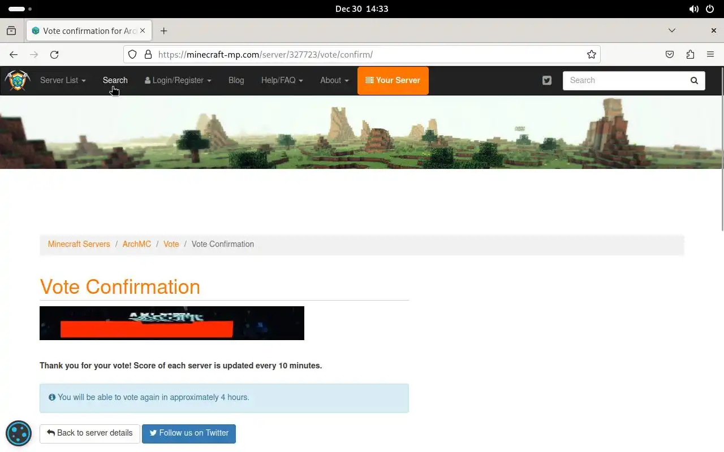Click the magnifier search submit icon
Screen dimensions: 724x452
[x=694, y=80]
